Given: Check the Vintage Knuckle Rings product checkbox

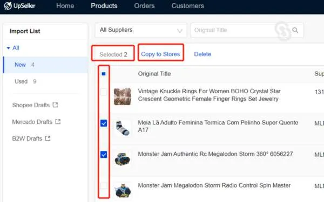Looking at the screenshot, I should pyautogui.click(x=104, y=92).
